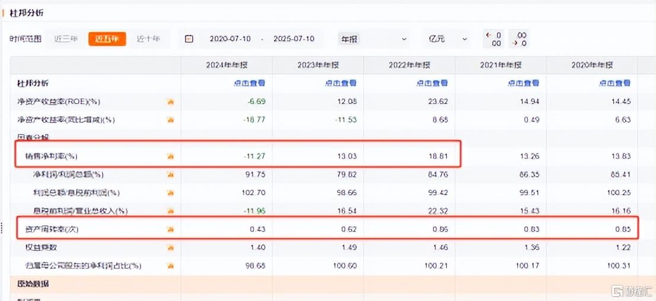
Task: Click the 2020年年报 column header
Action: [x=592, y=65]
